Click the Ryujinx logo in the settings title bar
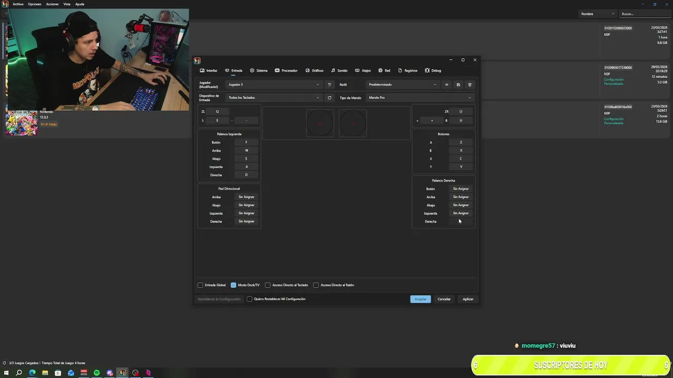Viewport: 673px width, 378px height. (197, 60)
